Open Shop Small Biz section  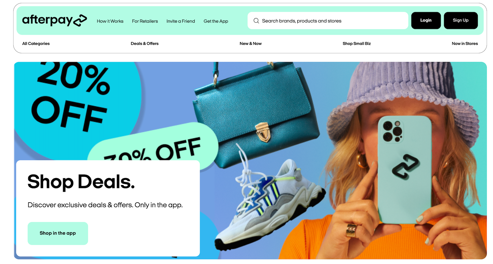(x=357, y=44)
